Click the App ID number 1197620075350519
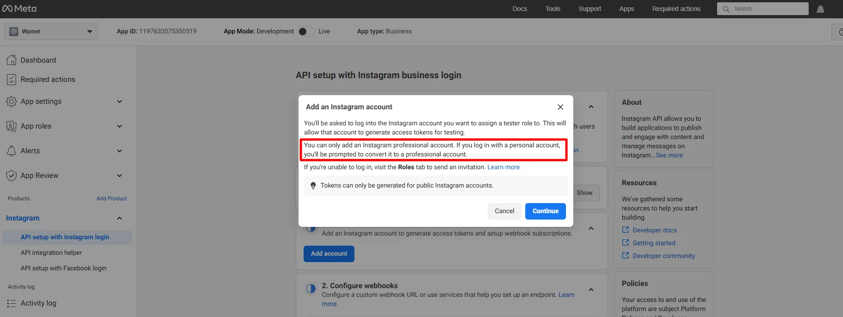843x317 pixels. [x=168, y=32]
